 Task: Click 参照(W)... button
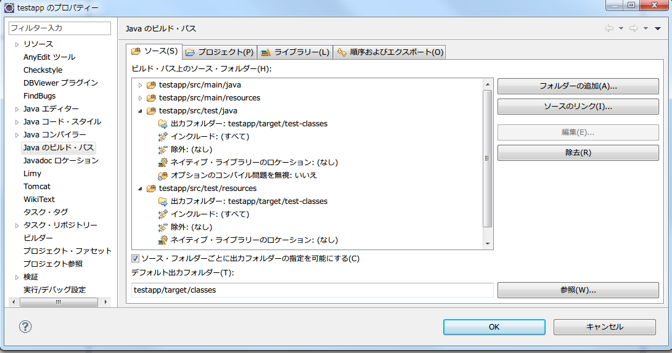578,290
